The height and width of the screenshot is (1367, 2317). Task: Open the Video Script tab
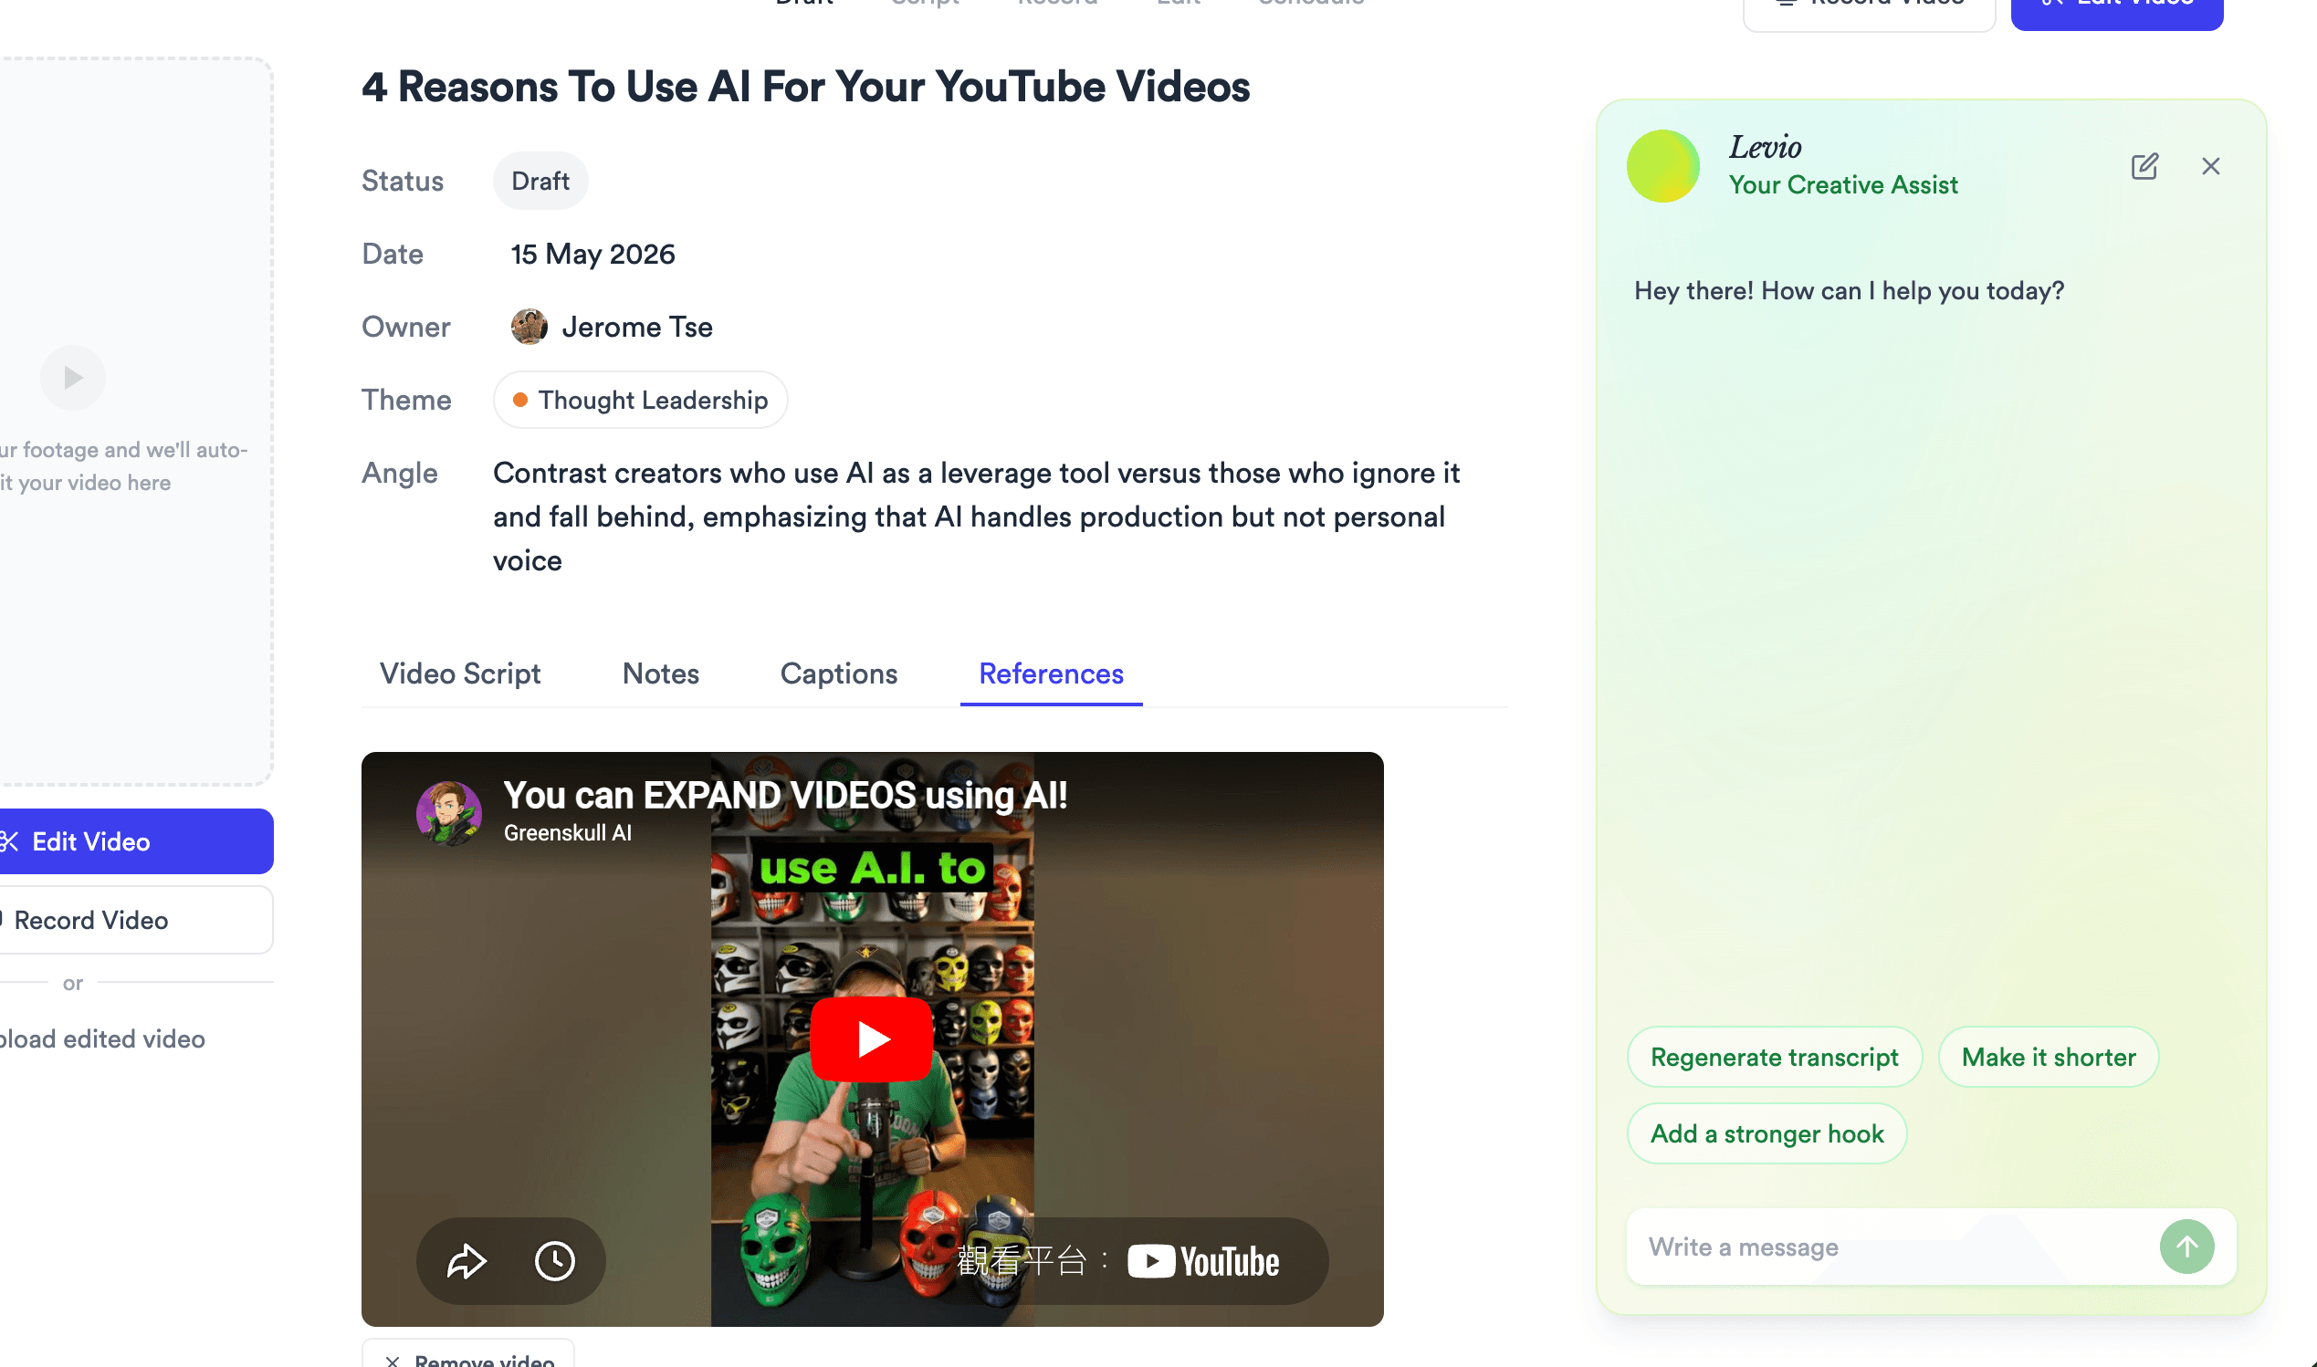(461, 673)
